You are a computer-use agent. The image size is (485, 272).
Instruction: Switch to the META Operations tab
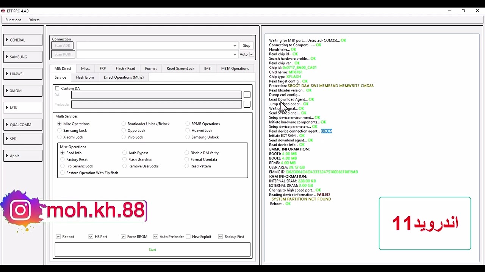[x=235, y=68]
